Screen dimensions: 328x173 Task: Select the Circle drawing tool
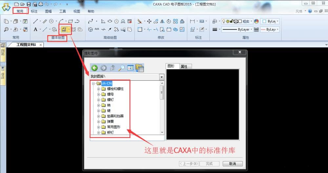tap(51, 21)
